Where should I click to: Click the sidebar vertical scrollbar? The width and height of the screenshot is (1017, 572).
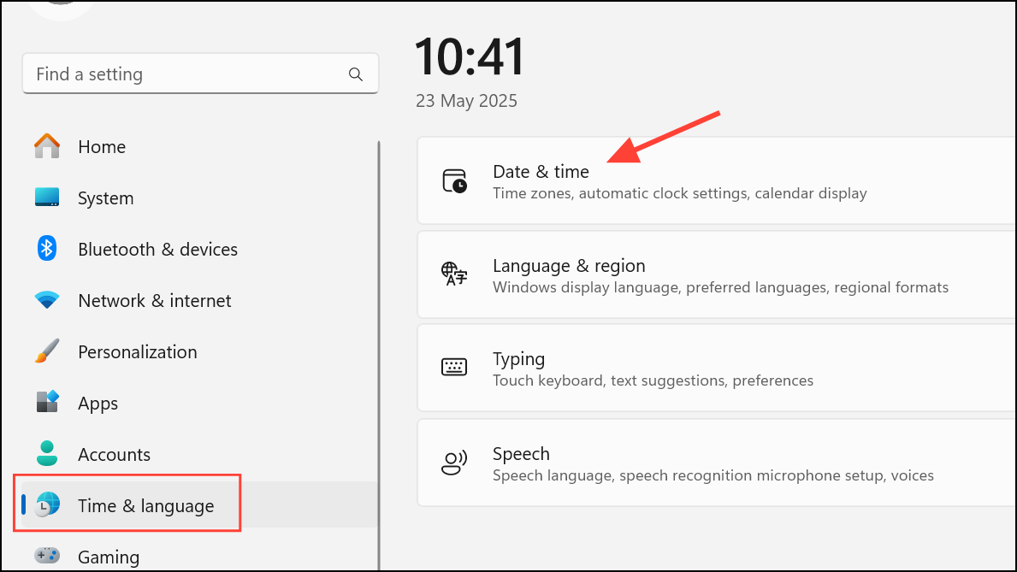(379, 356)
